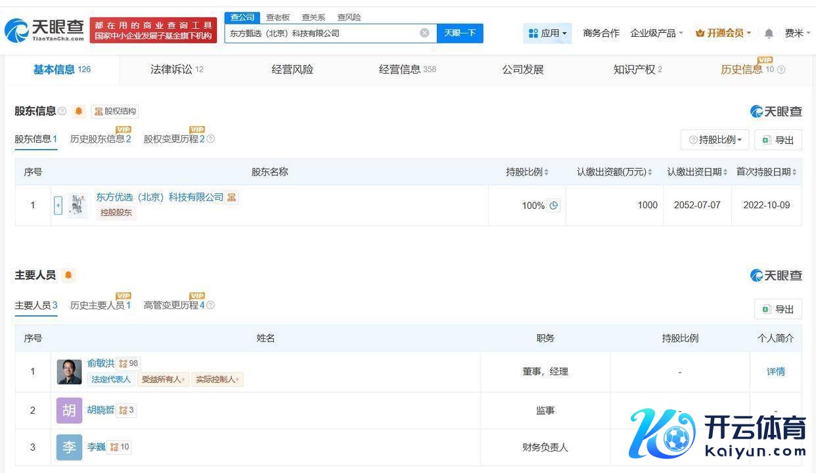
Task: Click the clear search text icon
Action: pos(424,33)
